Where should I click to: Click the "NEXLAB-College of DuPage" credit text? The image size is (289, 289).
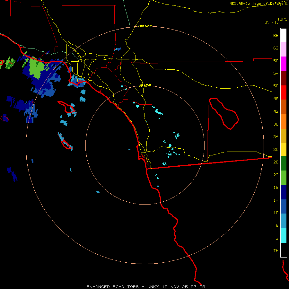(256, 4)
